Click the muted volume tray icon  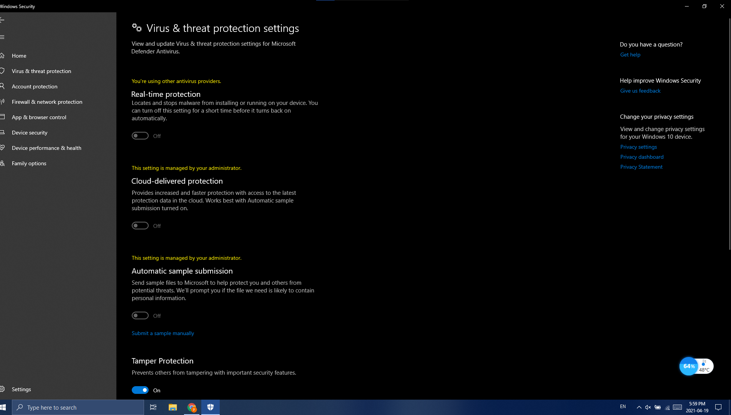tap(648, 407)
